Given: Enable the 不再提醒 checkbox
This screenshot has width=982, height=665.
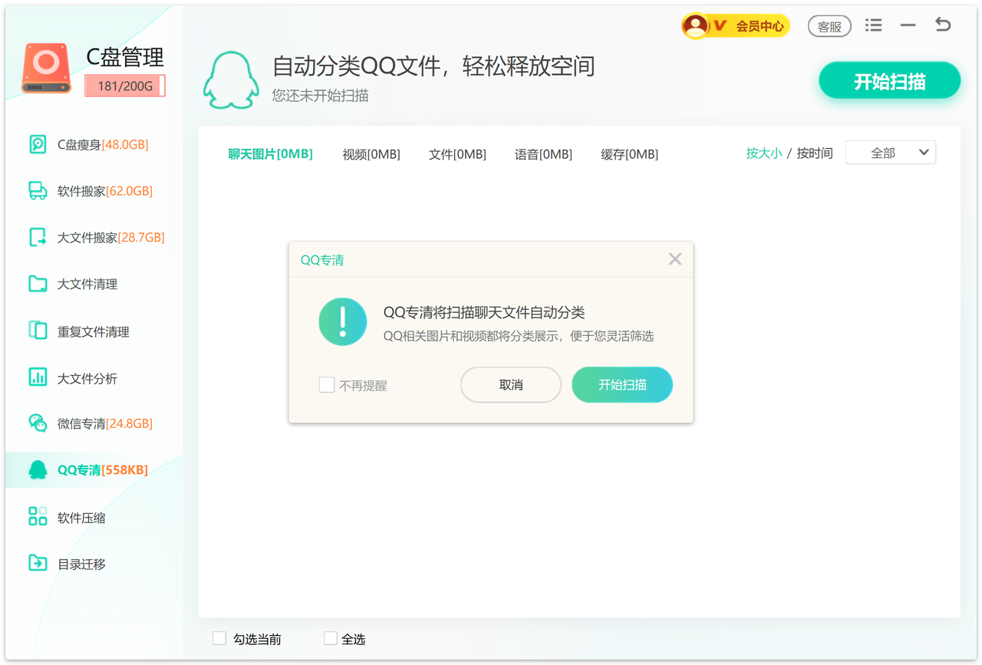Looking at the screenshot, I should 327,385.
